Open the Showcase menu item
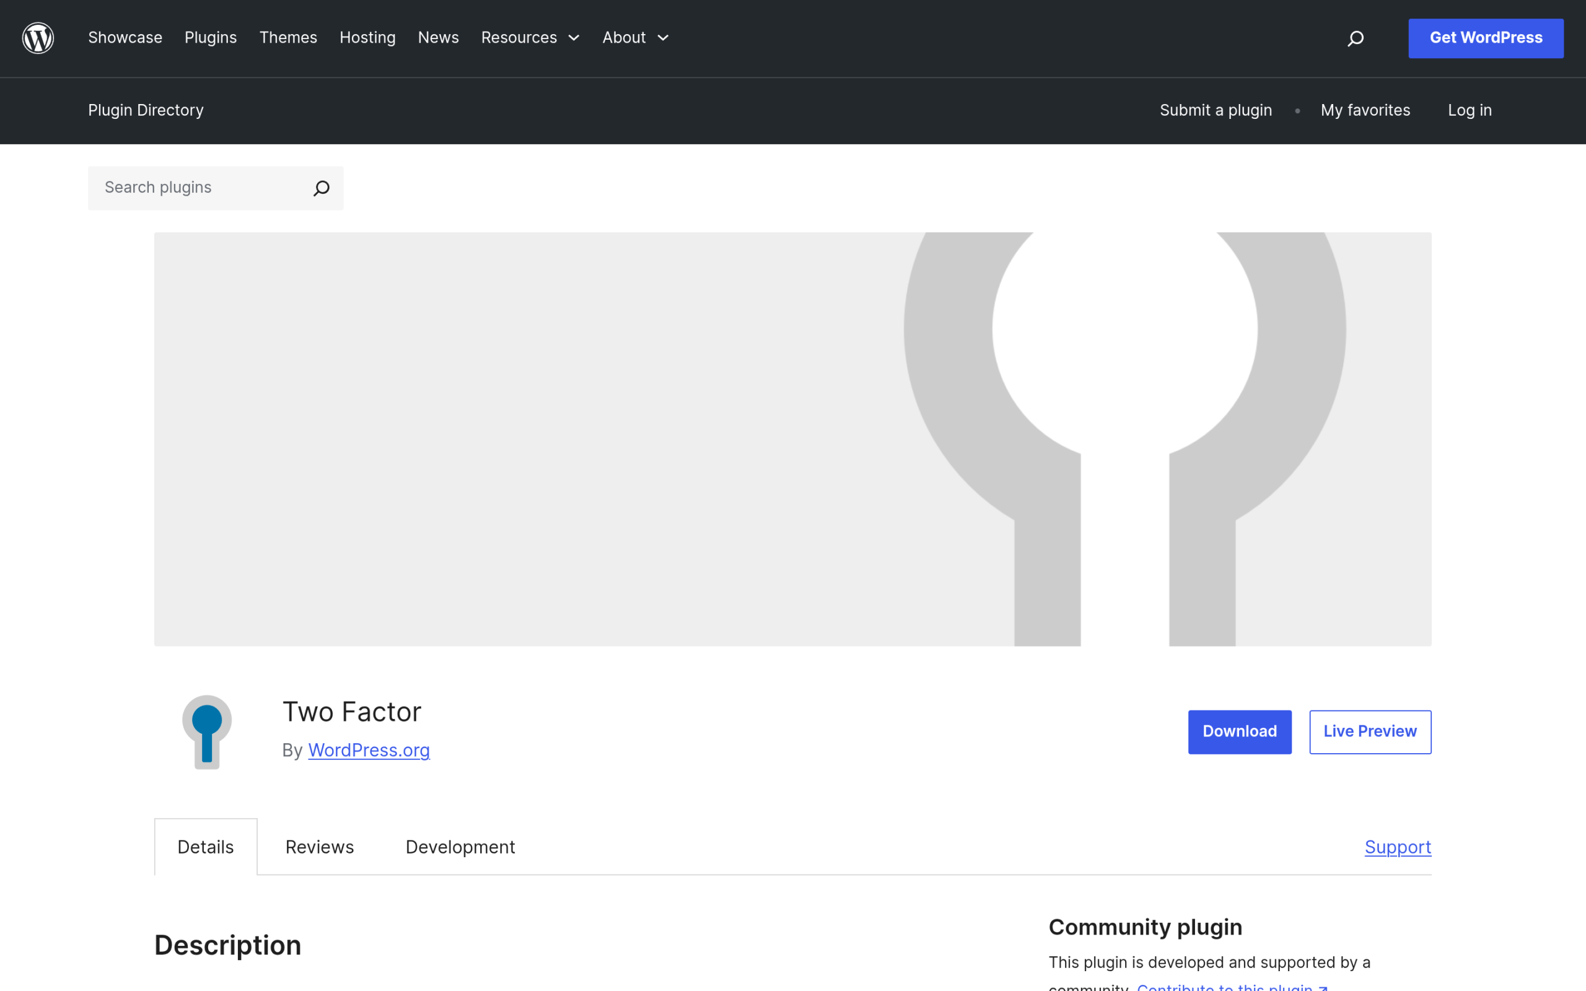 click(125, 38)
